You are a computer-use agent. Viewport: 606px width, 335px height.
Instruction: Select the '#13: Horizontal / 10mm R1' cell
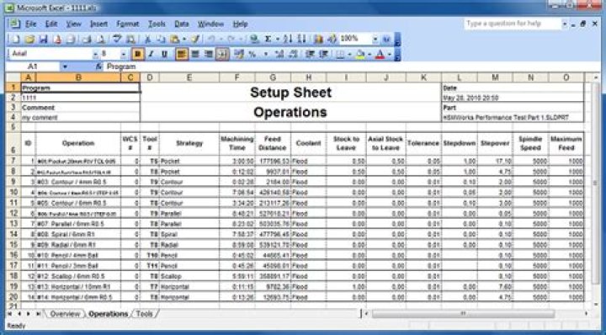coord(78,287)
